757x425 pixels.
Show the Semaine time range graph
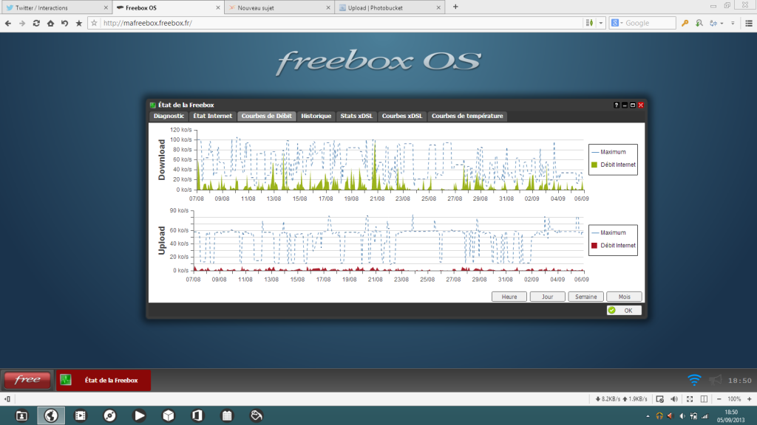tap(585, 297)
